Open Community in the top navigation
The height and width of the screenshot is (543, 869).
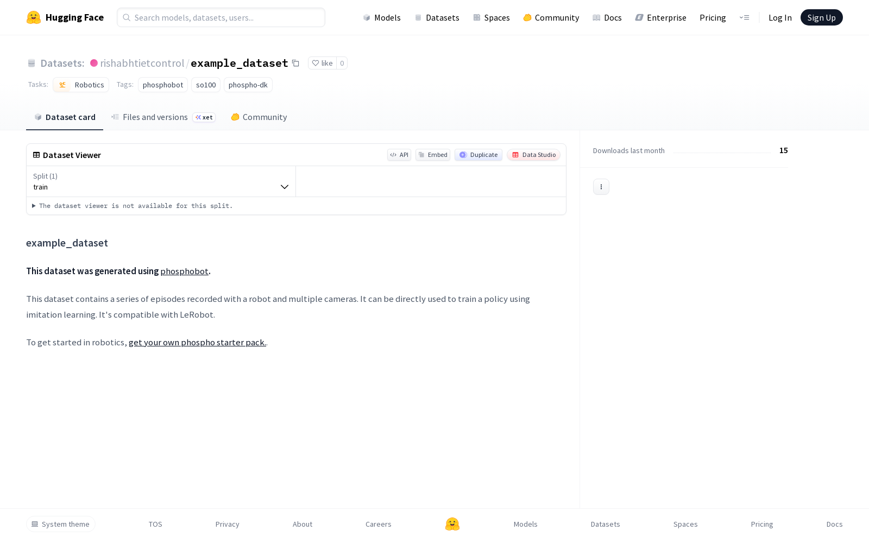(551, 17)
